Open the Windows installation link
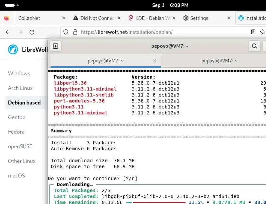Viewport: 266px width, 204px height. (19, 74)
